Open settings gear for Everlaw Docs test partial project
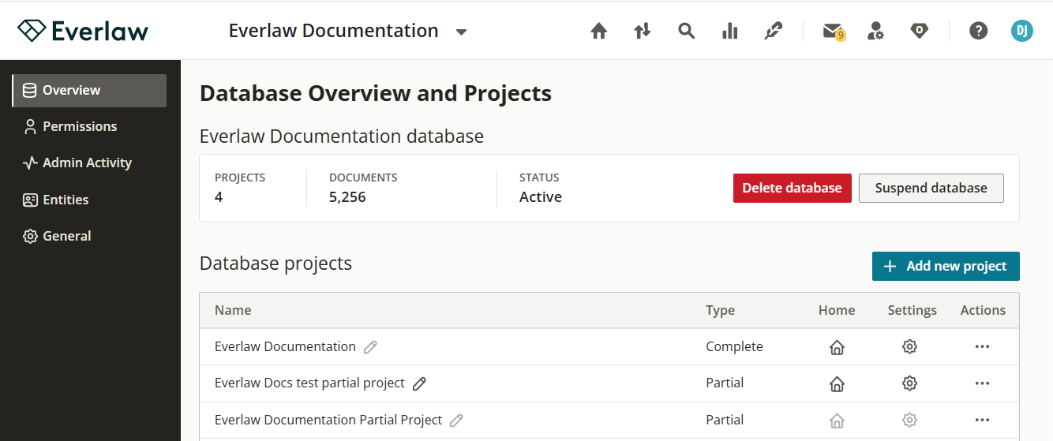The width and height of the screenshot is (1053, 441). (909, 383)
